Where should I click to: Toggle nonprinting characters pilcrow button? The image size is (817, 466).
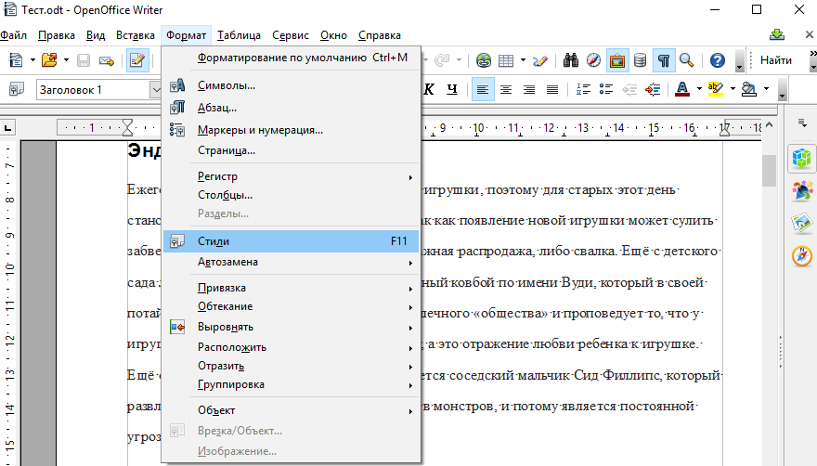[x=664, y=60]
